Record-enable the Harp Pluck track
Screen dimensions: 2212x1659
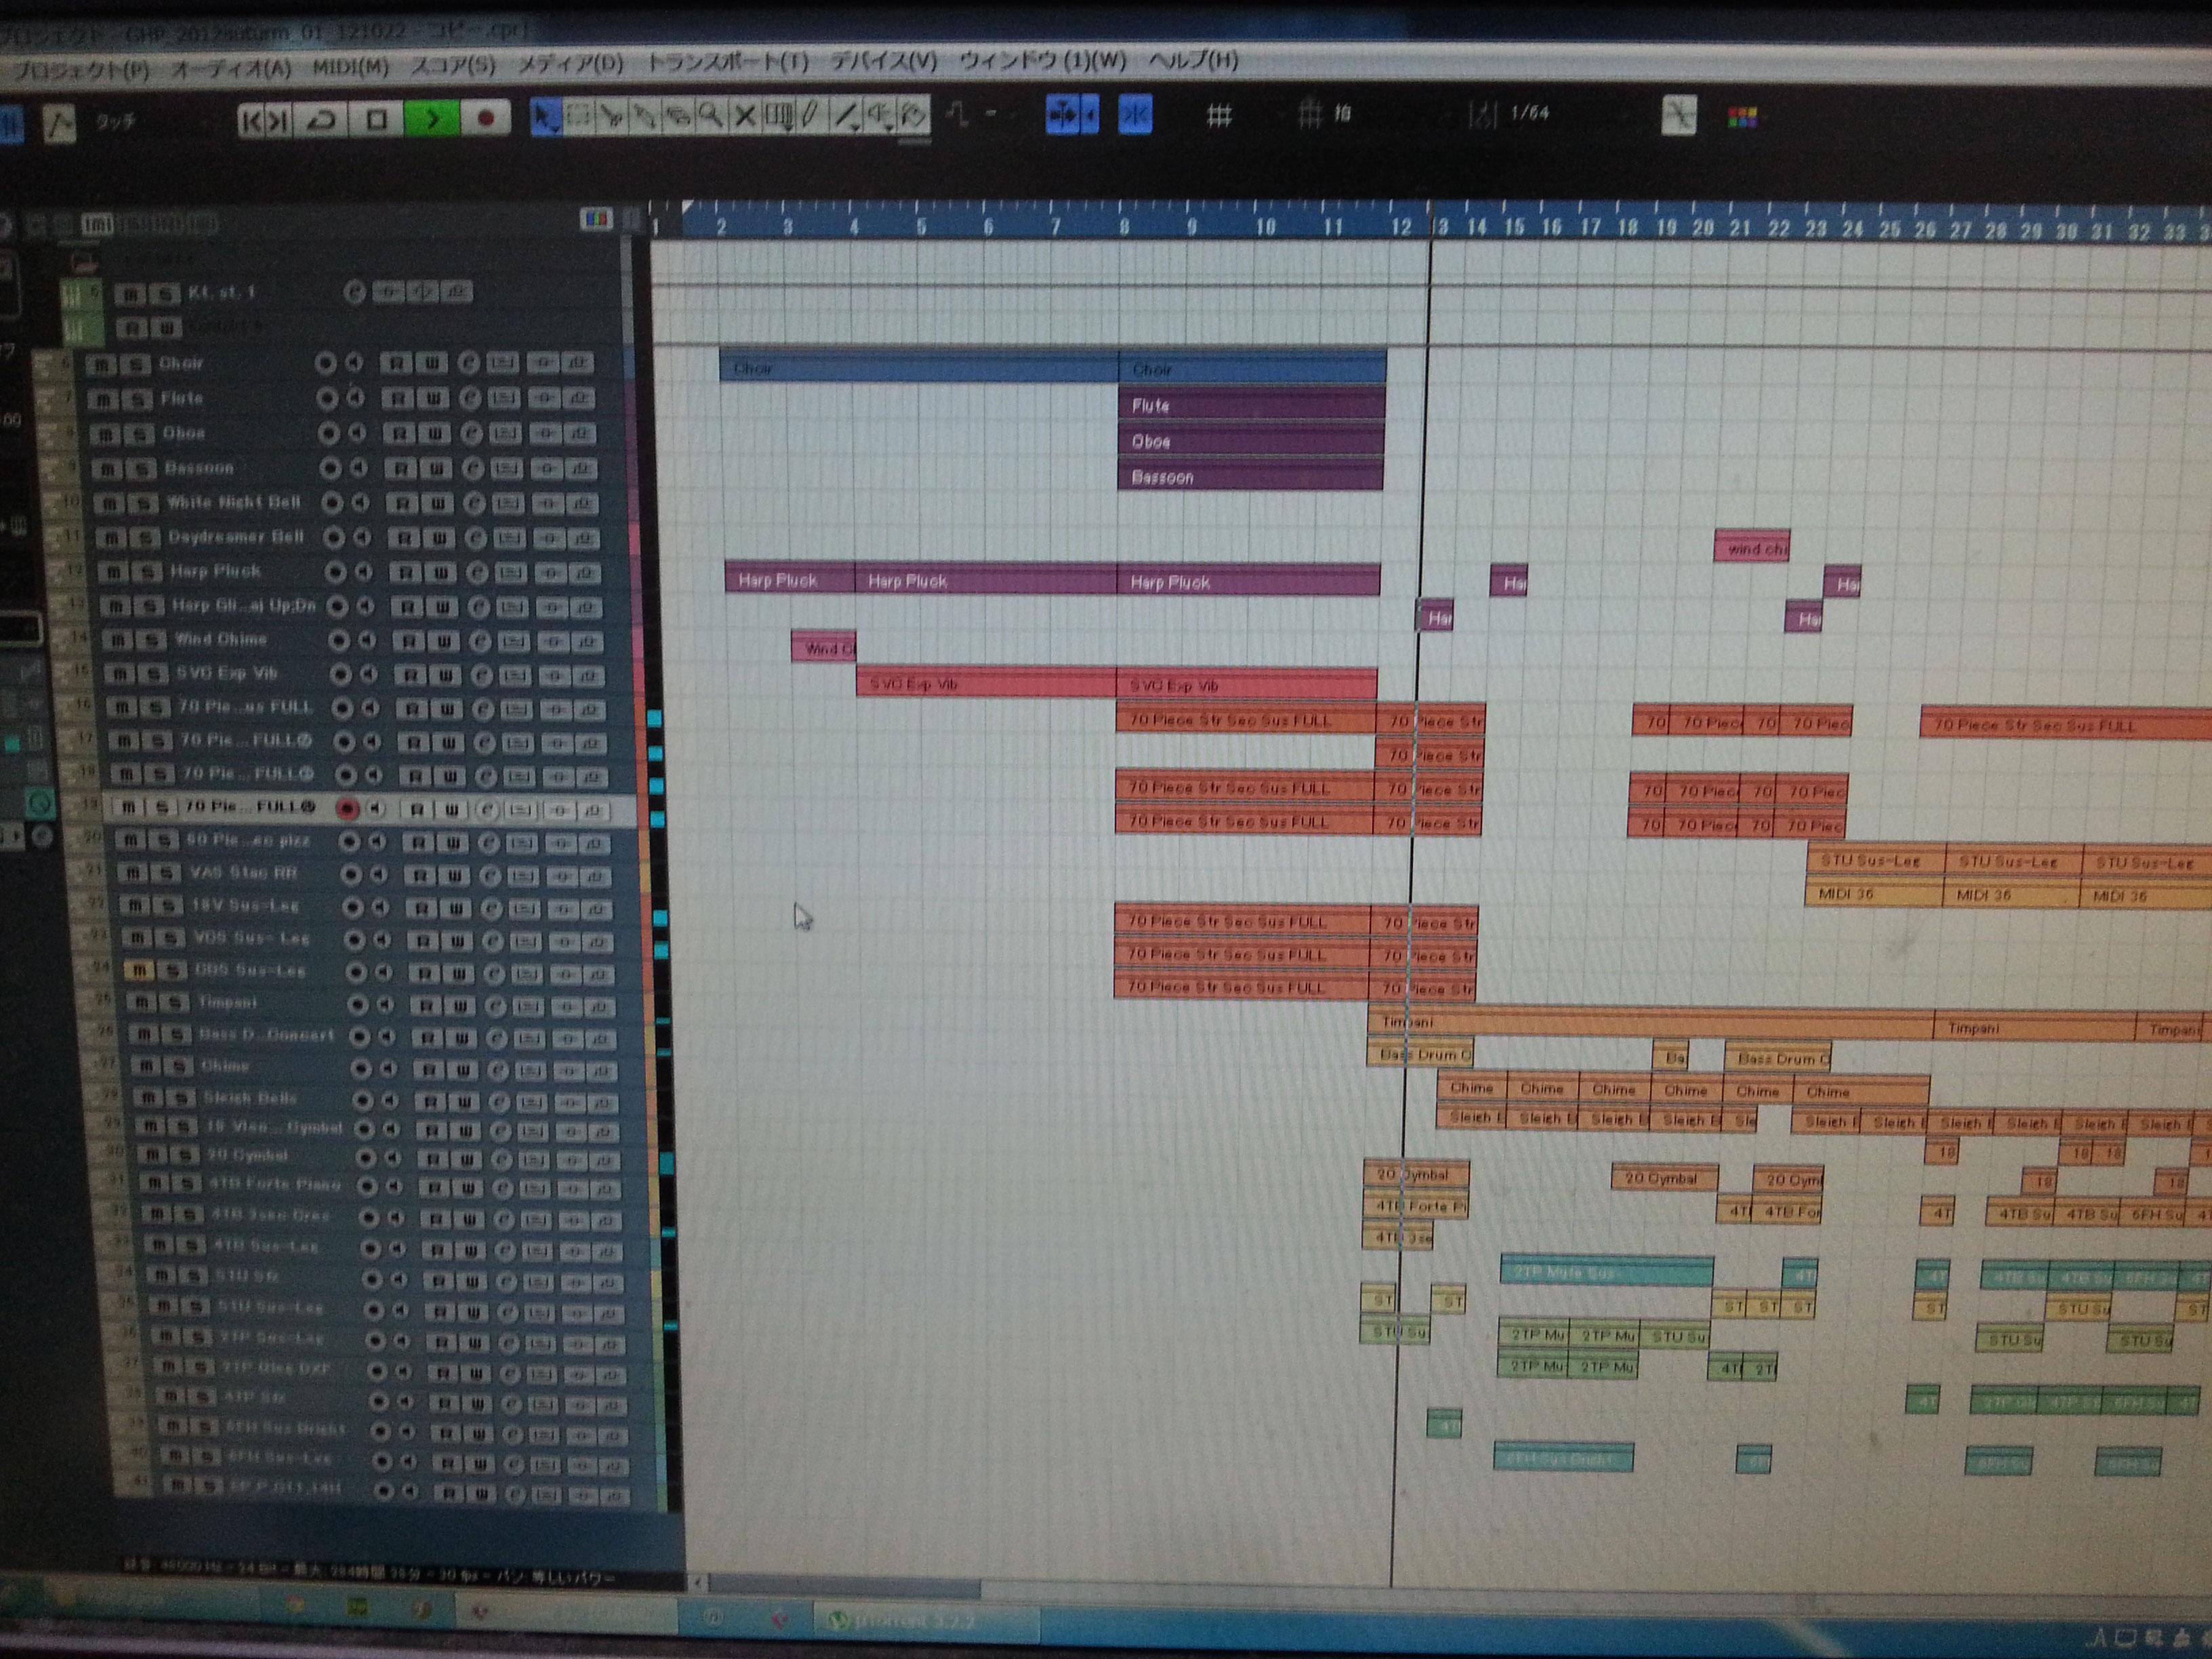click(335, 572)
